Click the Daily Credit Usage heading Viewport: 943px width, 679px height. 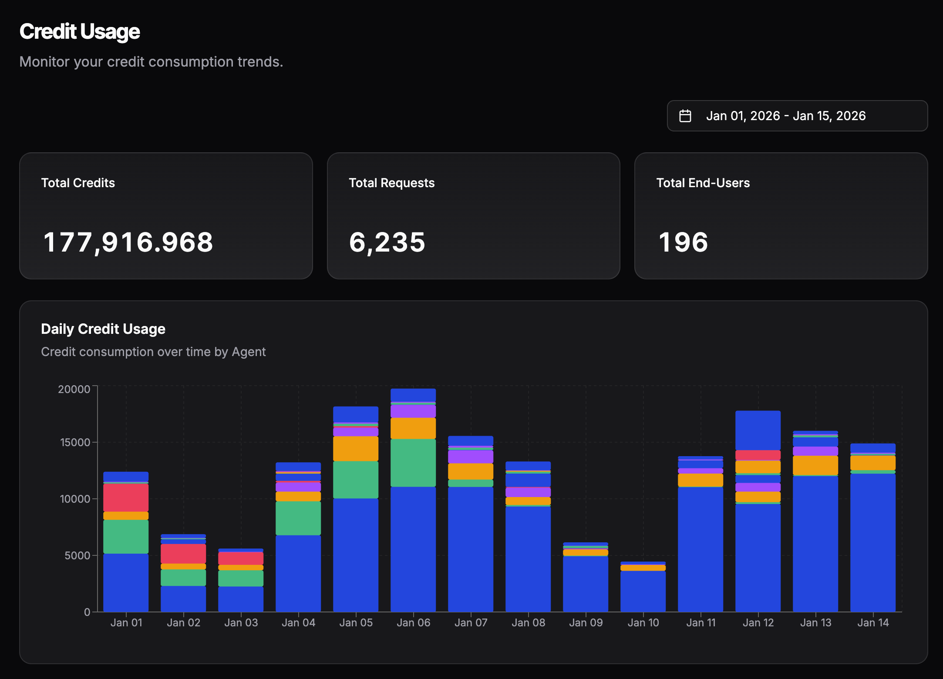(103, 329)
